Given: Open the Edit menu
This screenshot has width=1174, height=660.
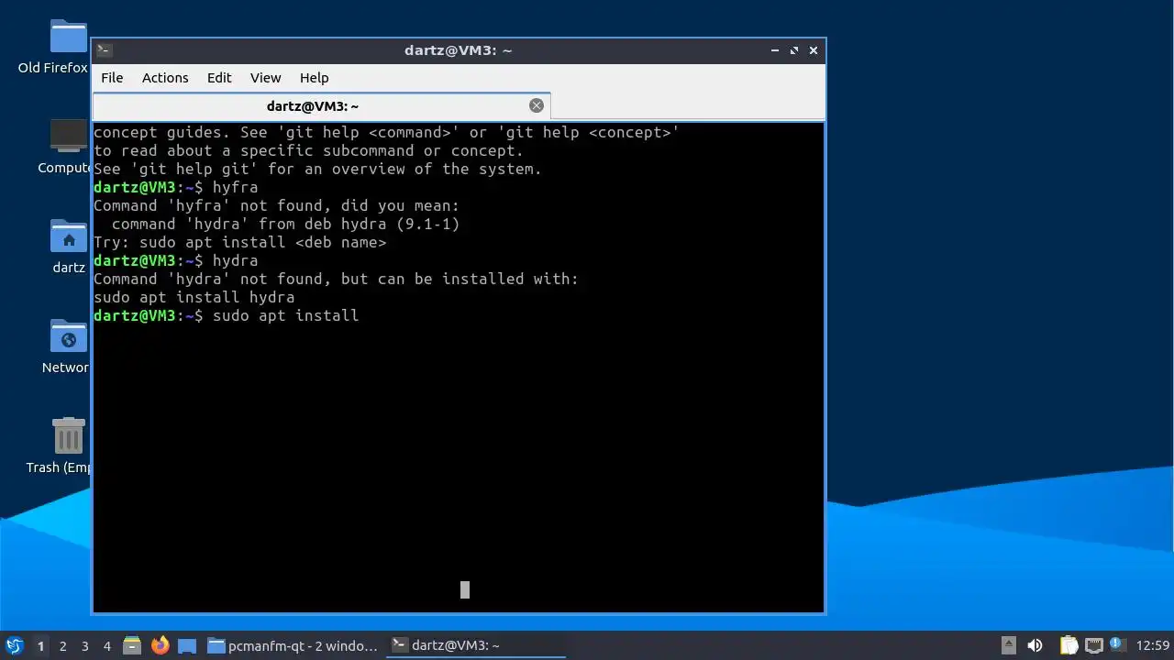Looking at the screenshot, I should click(219, 78).
